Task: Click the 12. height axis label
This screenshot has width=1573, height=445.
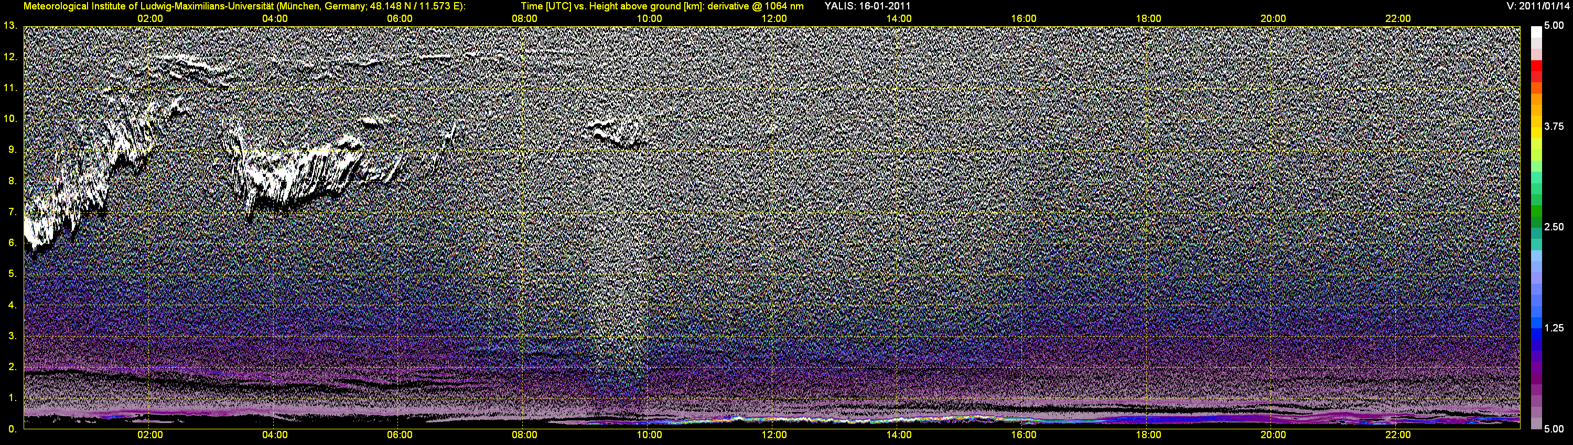Action: (10, 57)
